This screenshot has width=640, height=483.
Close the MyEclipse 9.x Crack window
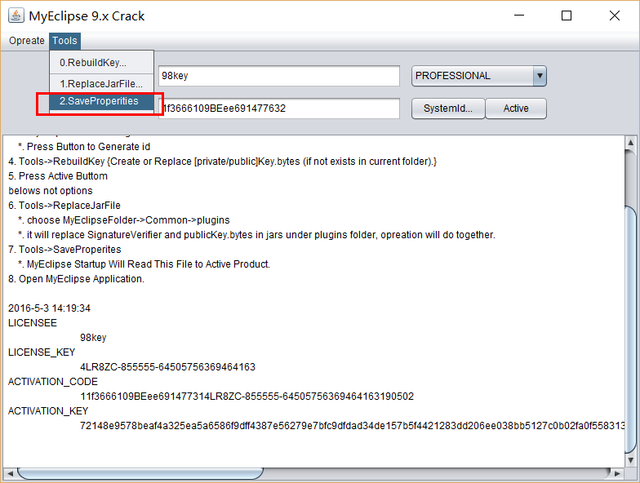(614, 16)
